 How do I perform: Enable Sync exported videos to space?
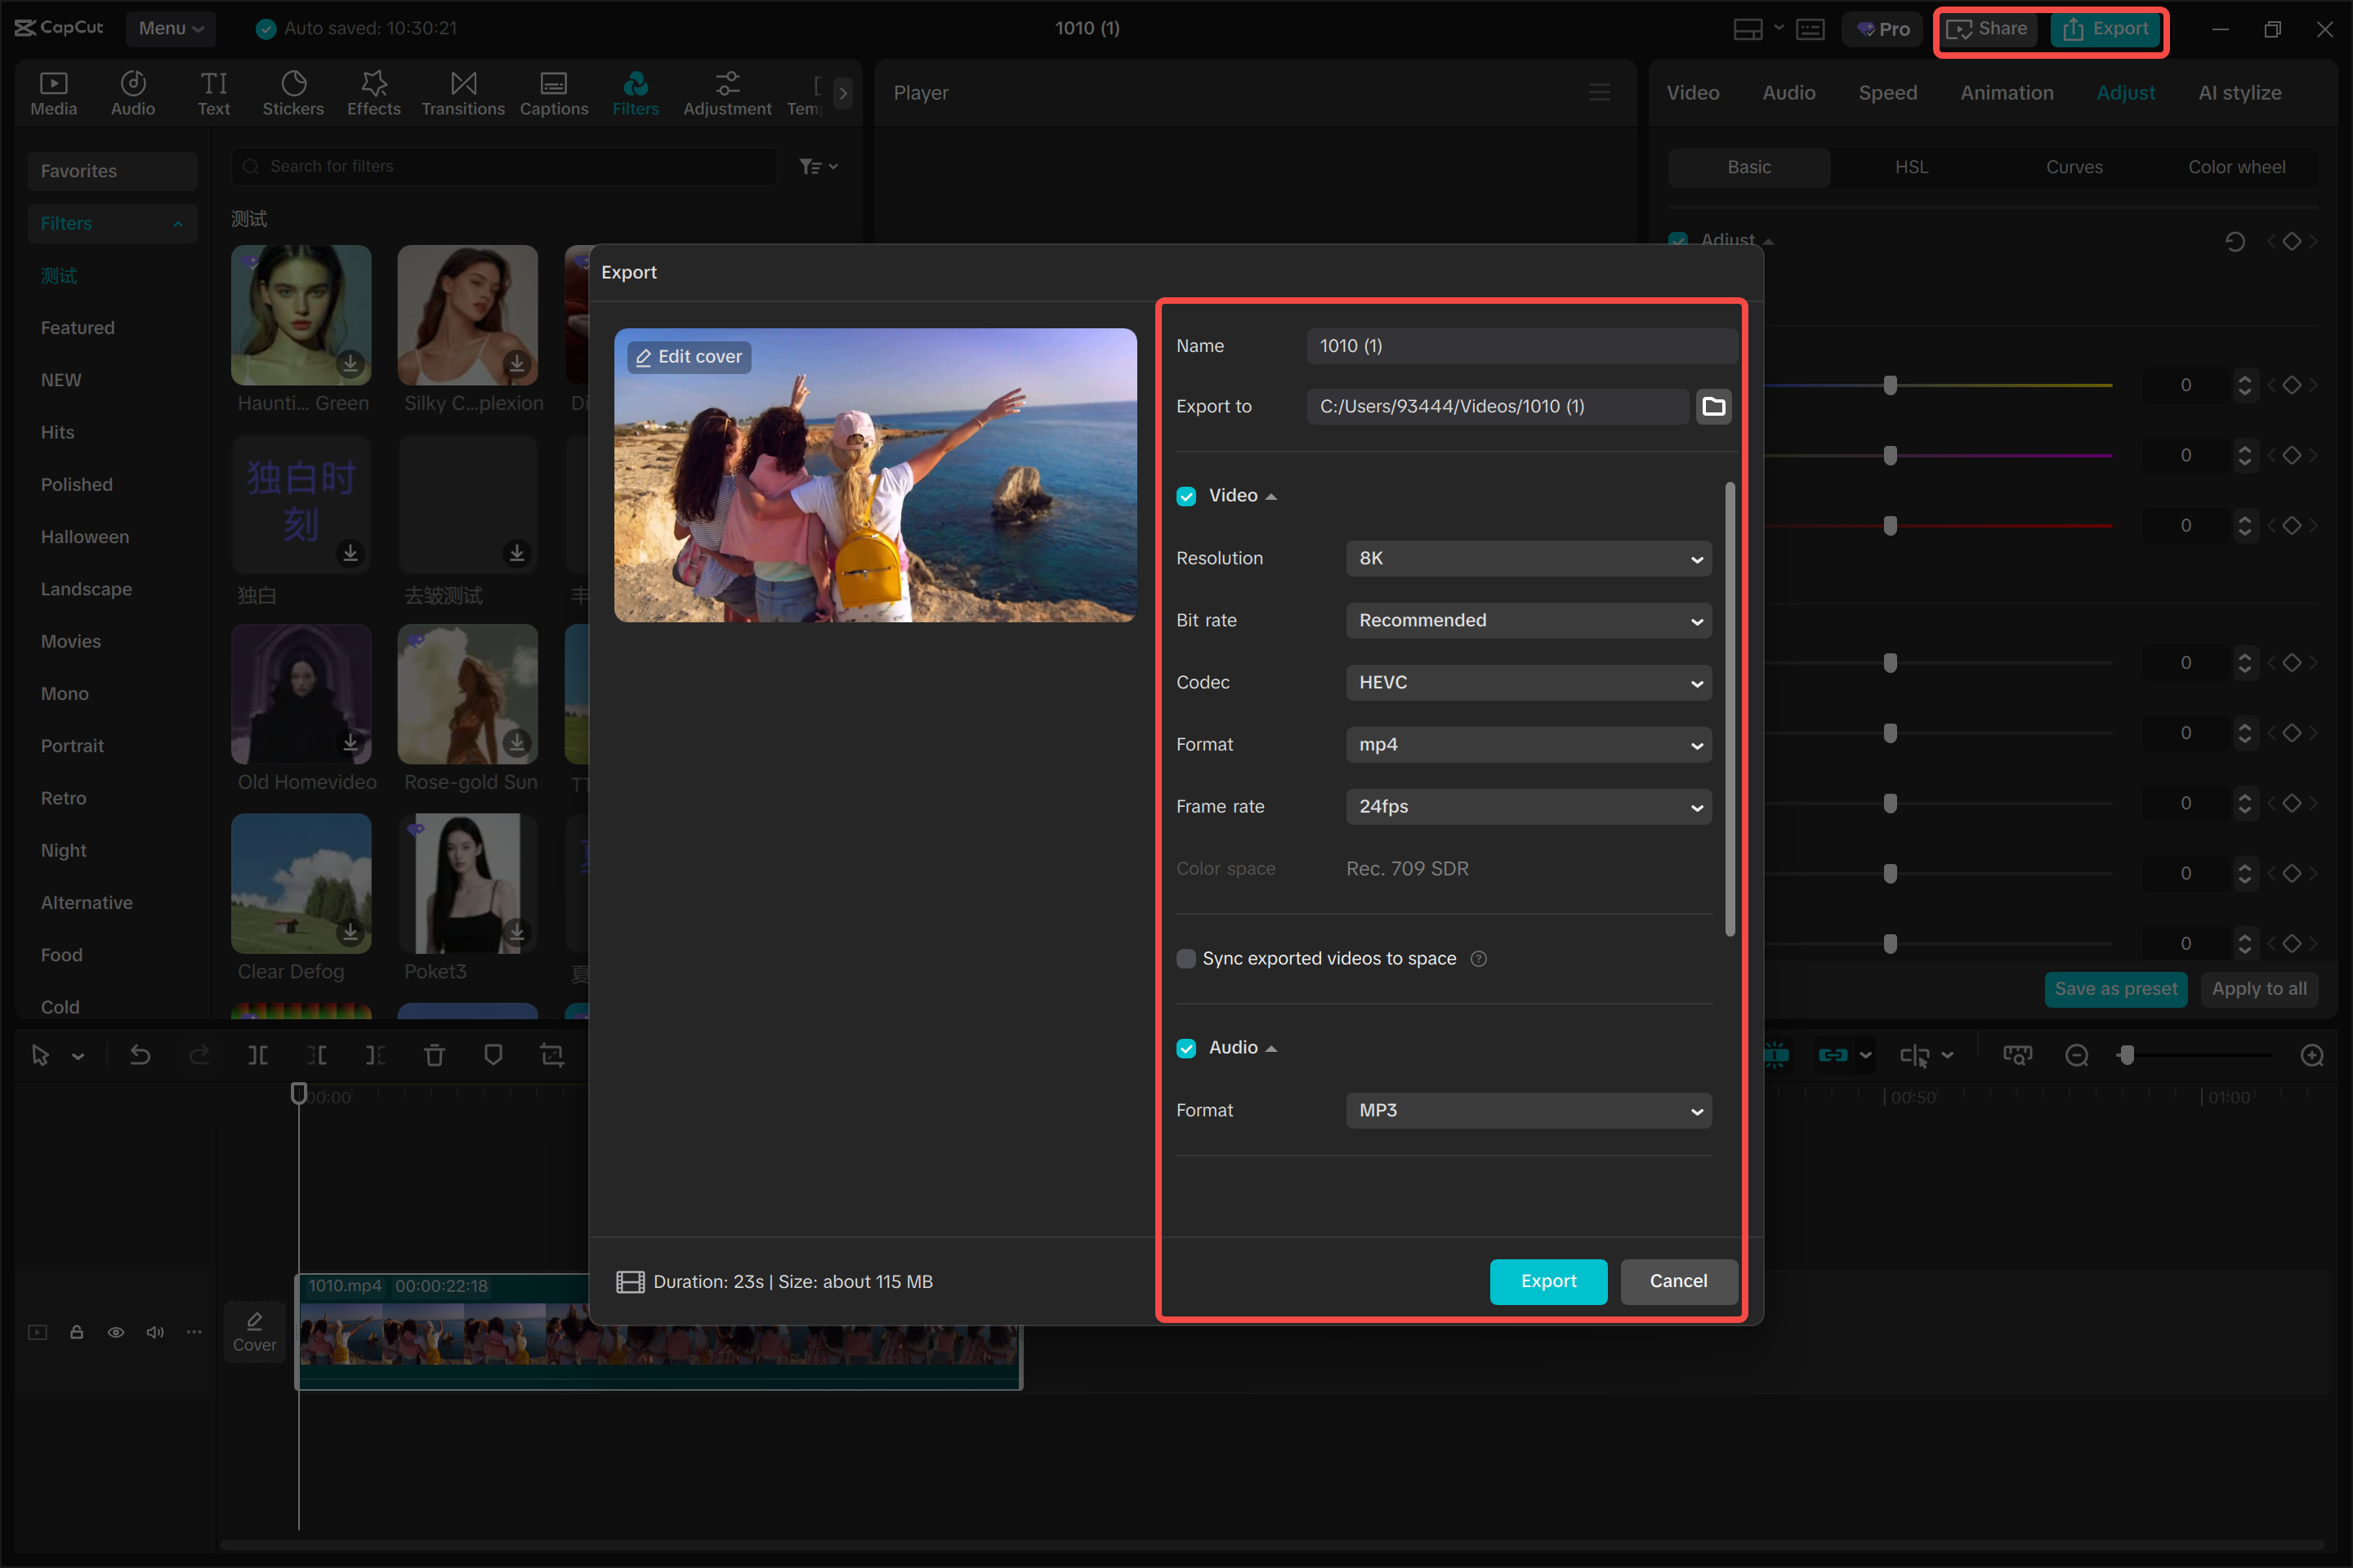[x=1186, y=958]
